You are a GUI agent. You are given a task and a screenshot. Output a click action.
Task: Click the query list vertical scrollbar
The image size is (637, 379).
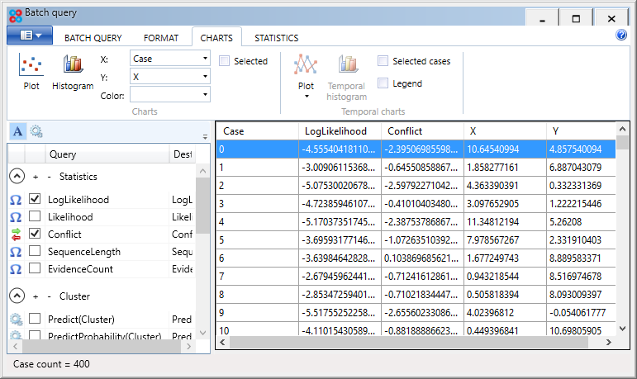[x=202, y=207]
